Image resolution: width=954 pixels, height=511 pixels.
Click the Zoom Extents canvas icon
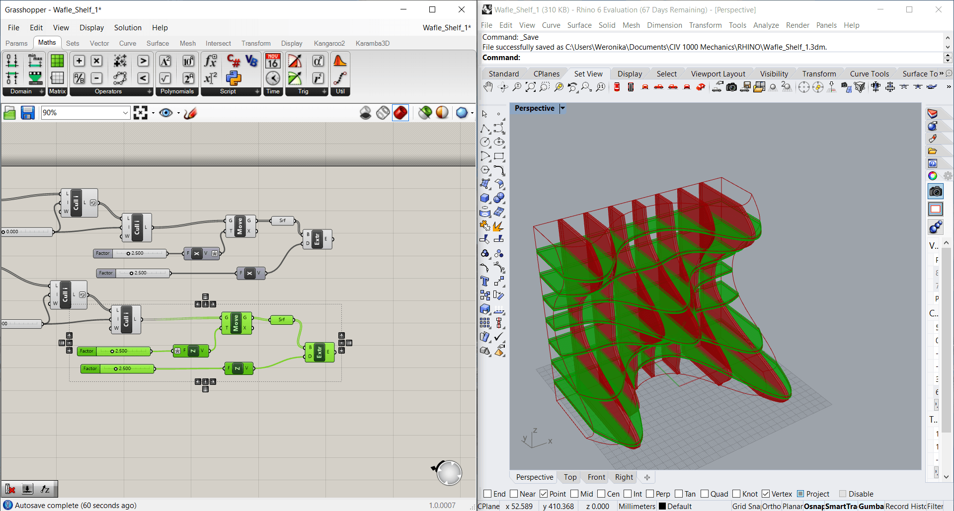point(141,113)
